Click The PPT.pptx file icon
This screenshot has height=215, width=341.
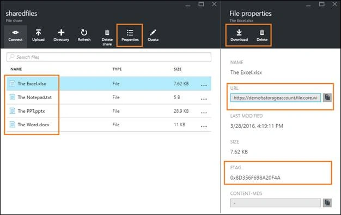13,111
